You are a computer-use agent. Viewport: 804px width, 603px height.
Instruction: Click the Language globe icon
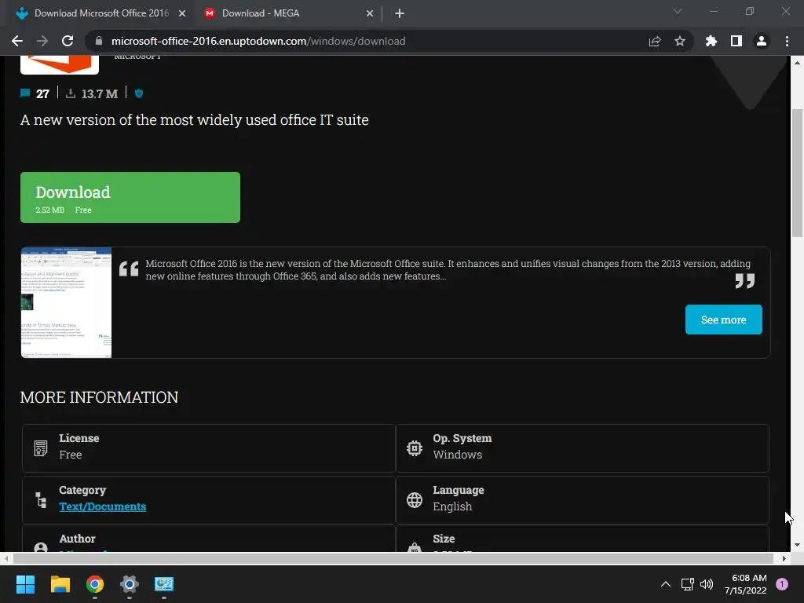pyautogui.click(x=415, y=500)
